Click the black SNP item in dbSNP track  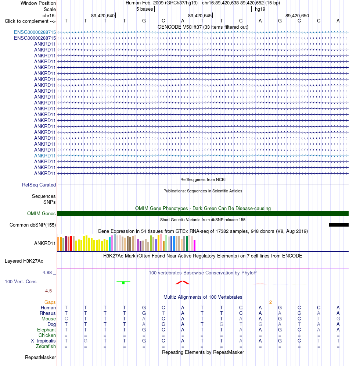point(339,225)
